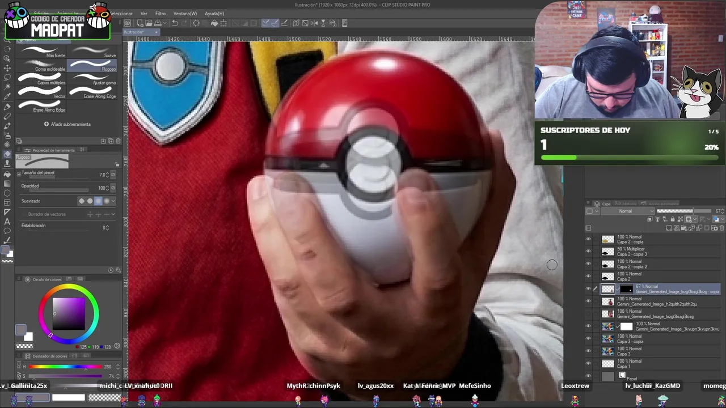Click the Redo arrow in command bar
This screenshot has width=726, height=408.
[185, 23]
